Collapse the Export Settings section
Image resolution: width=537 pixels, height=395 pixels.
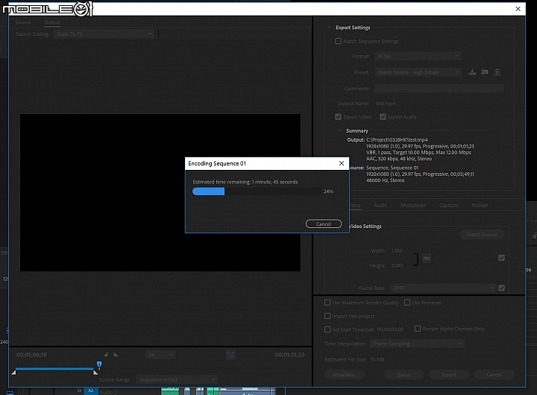coord(329,27)
